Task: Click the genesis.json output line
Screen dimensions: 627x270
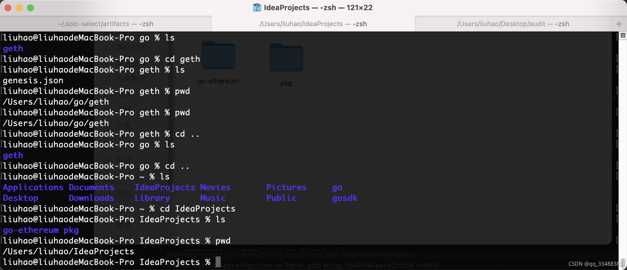Action: (x=33, y=80)
